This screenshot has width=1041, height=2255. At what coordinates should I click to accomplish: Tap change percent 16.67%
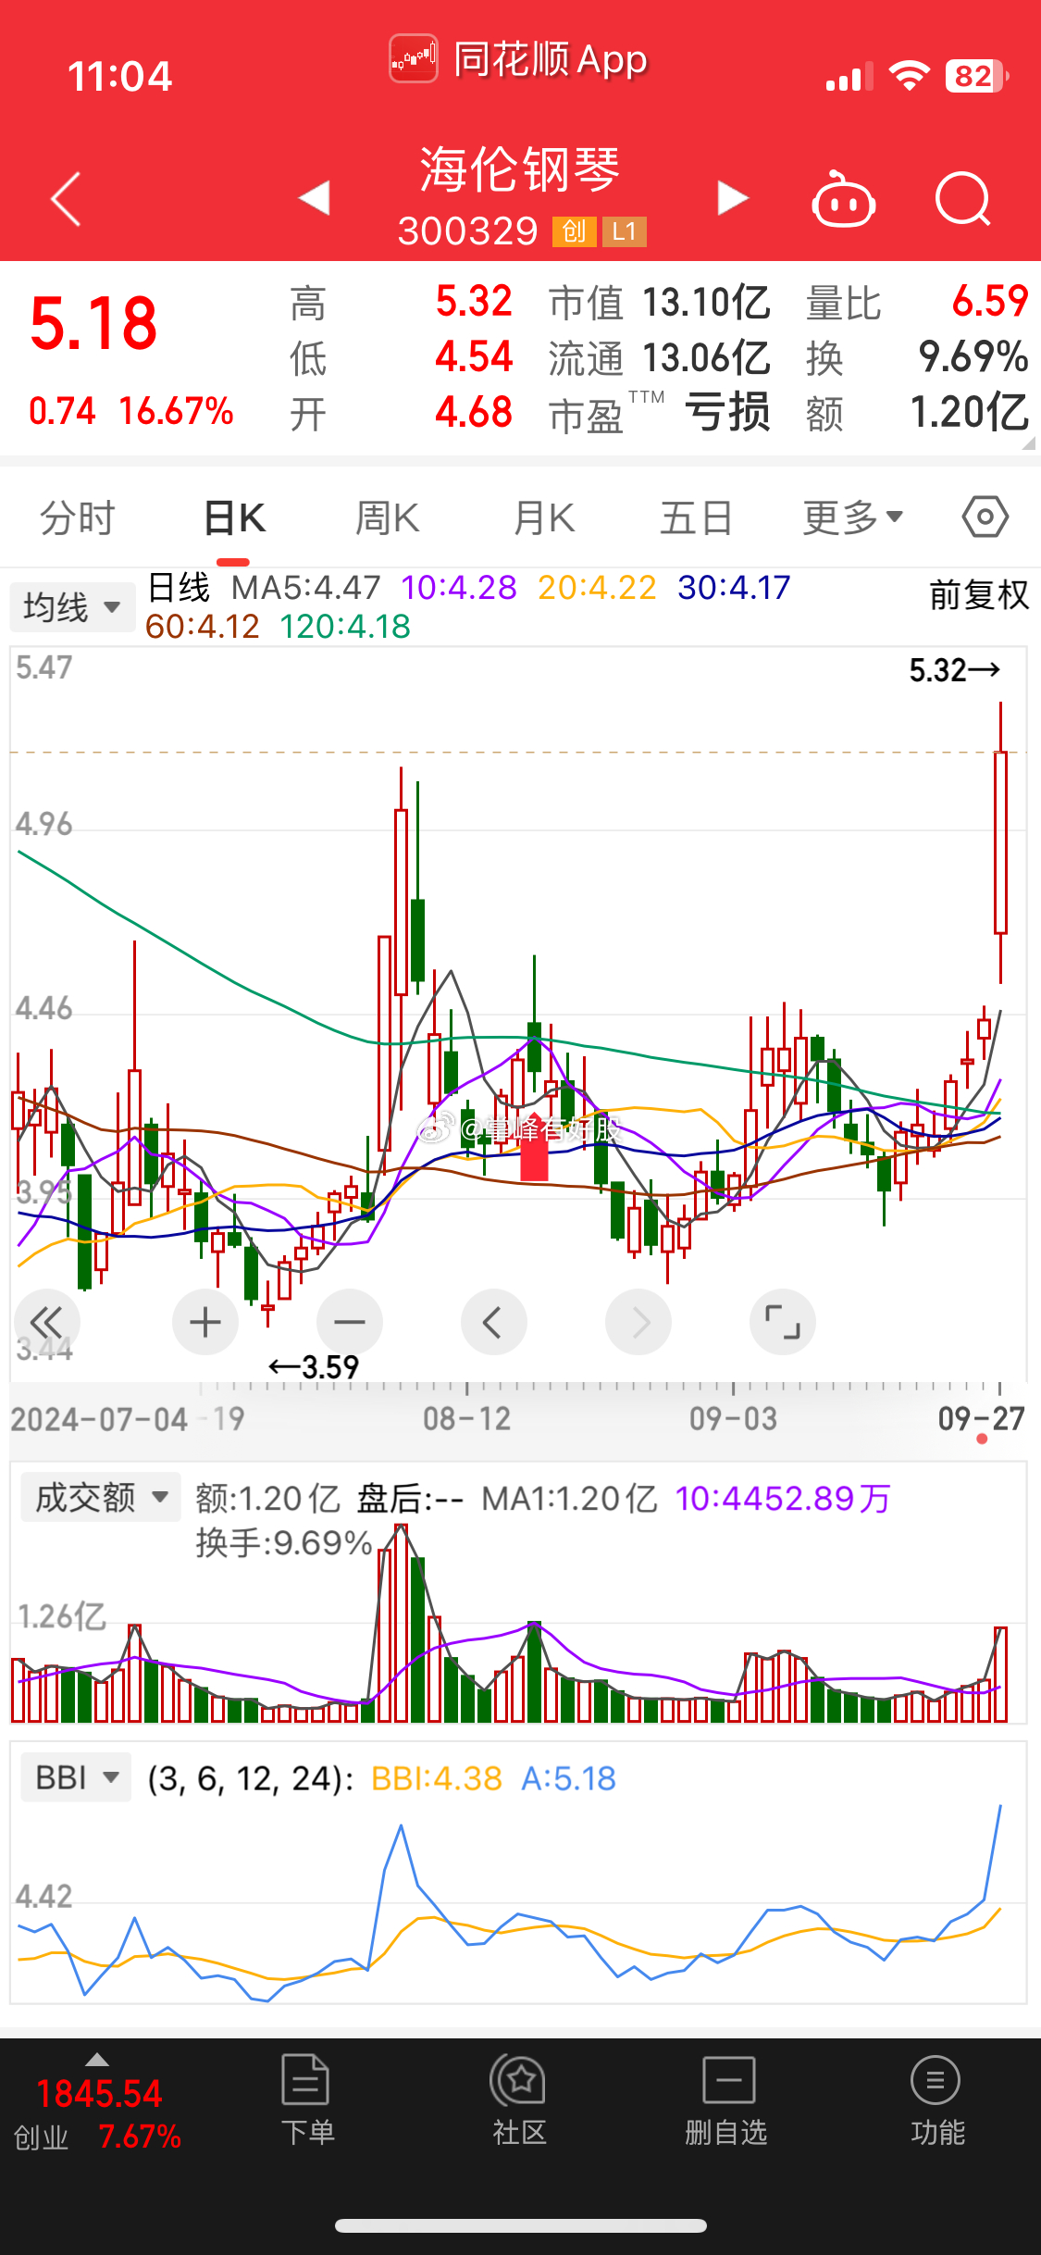(x=176, y=411)
